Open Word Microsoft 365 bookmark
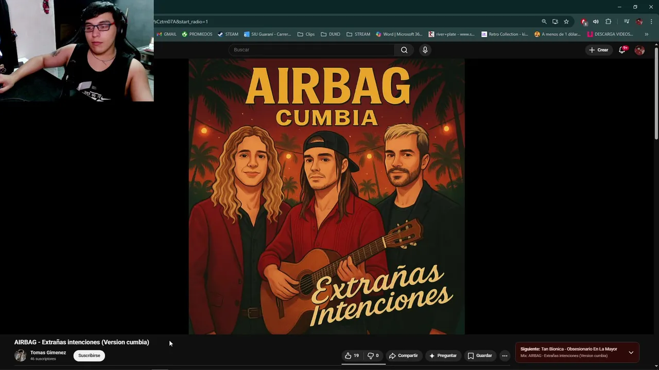Viewport: 659px width, 370px height. (x=399, y=34)
